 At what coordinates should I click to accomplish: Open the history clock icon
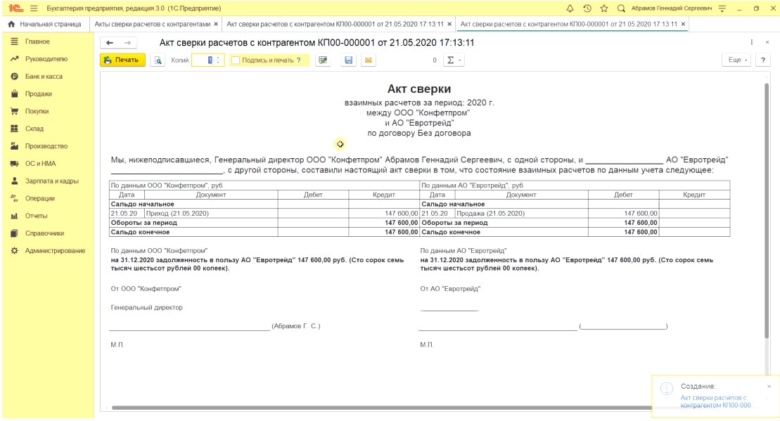[x=587, y=8]
